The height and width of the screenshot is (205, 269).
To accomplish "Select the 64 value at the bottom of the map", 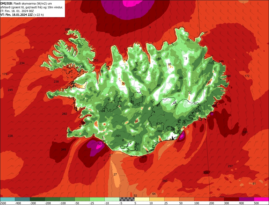I will tap(154, 194).
